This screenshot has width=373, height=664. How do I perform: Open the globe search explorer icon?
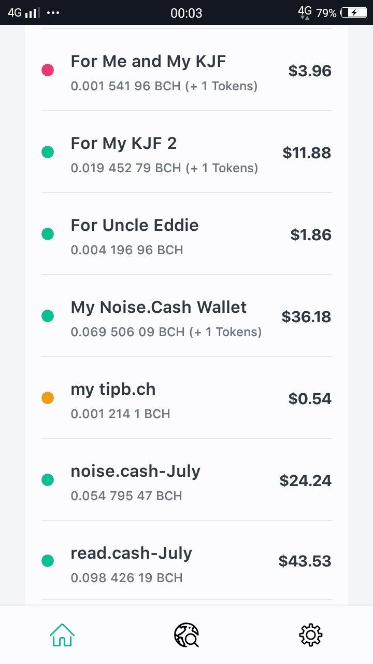coord(187,634)
